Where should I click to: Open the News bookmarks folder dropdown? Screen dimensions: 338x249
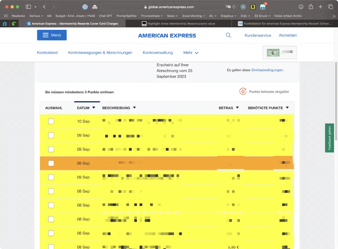pyautogui.click(x=172, y=16)
